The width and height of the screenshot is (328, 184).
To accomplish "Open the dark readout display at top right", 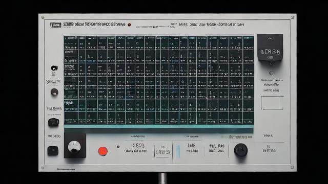I will point(270,48).
